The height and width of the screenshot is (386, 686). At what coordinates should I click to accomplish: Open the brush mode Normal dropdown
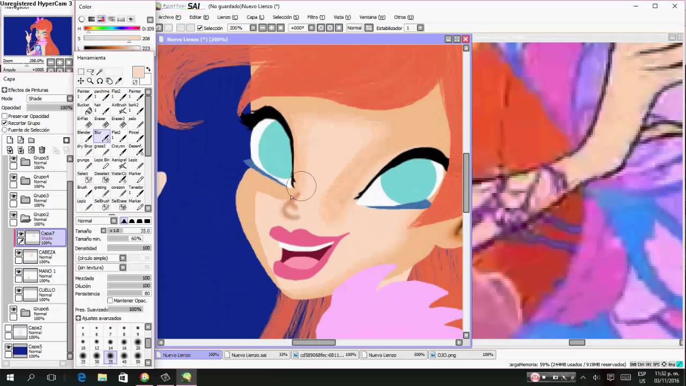97,221
